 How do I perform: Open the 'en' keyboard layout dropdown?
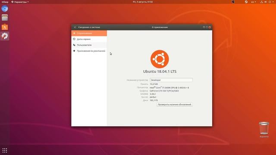pyautogui.click(x=254, y=2)
